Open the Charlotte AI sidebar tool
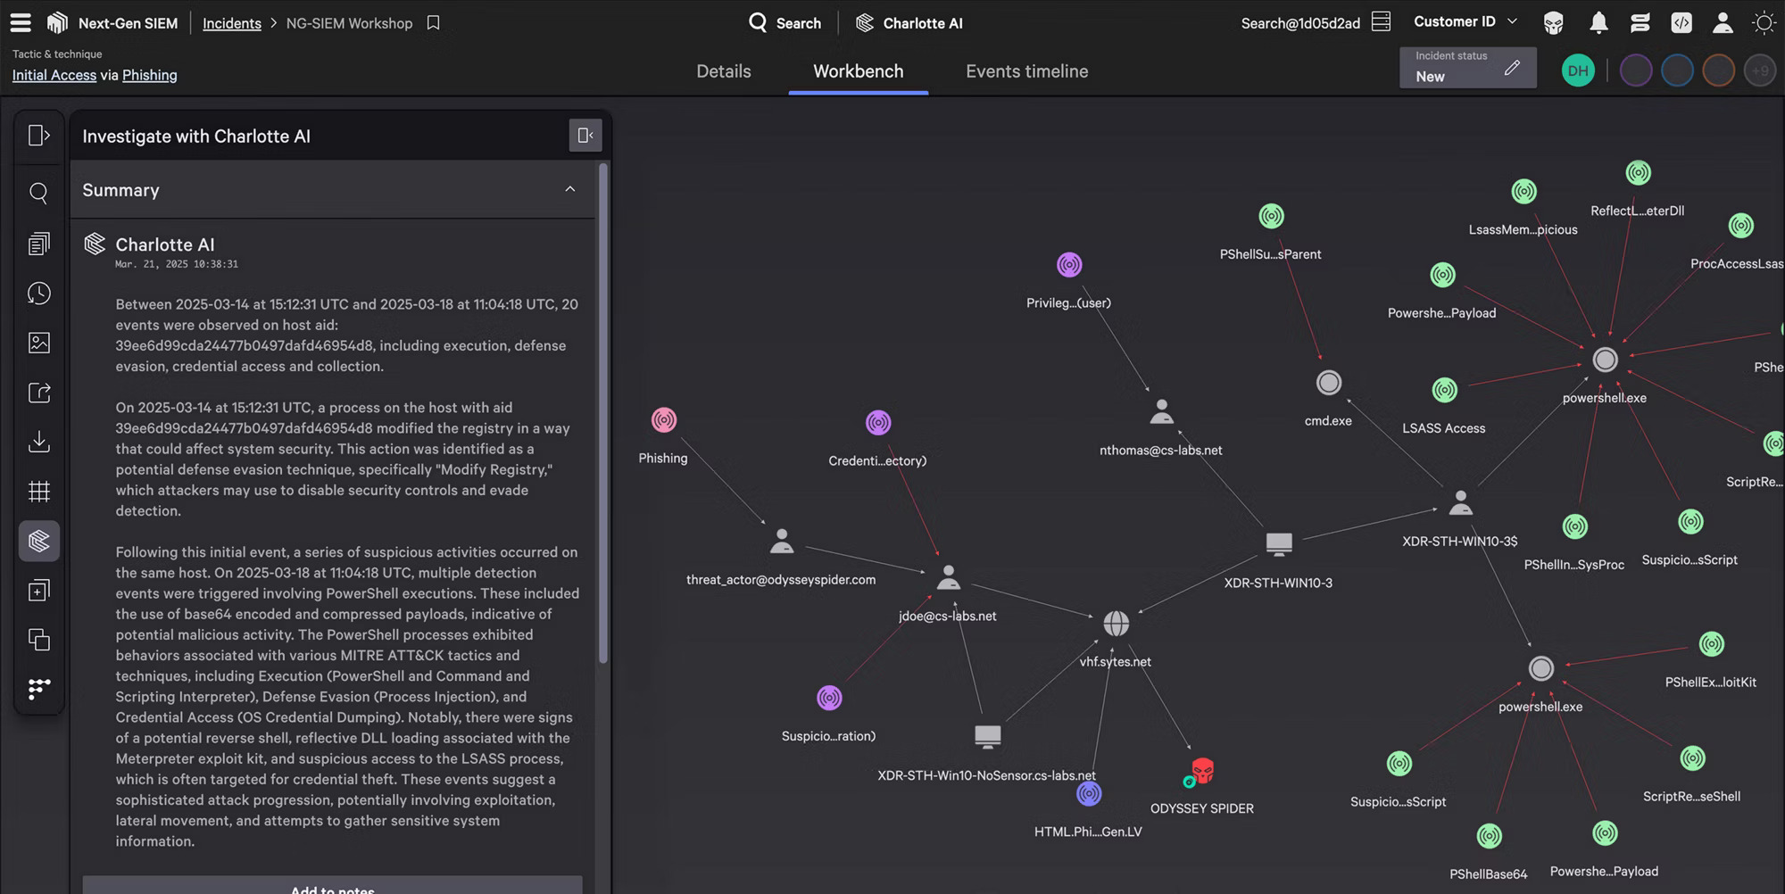 tap(38, 541)
